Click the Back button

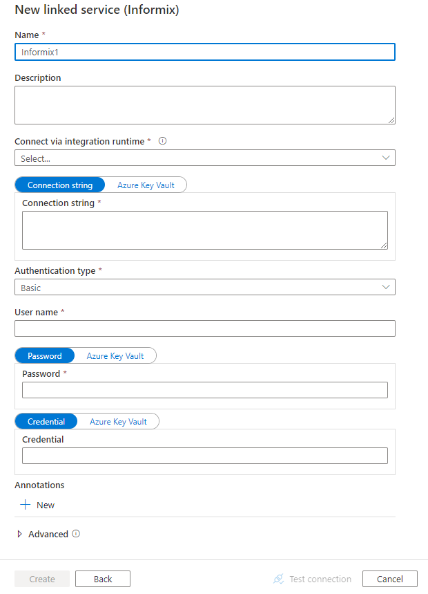[102, 579]
